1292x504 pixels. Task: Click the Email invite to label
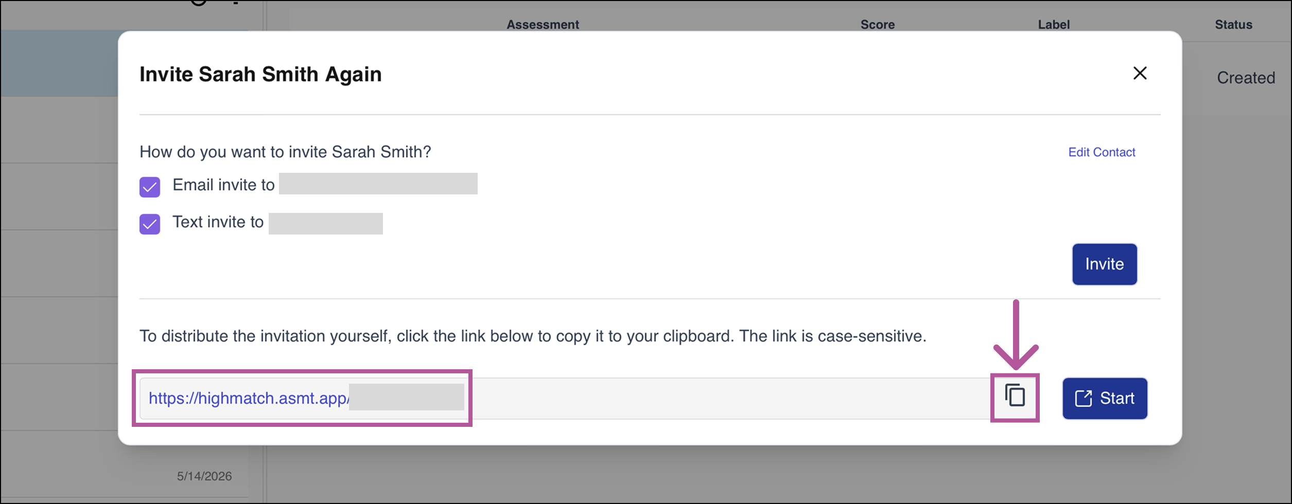click(223, 185)
